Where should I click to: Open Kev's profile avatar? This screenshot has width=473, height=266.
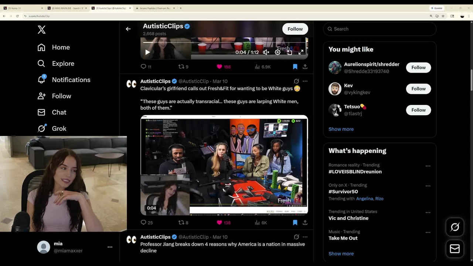click(335, 89)
